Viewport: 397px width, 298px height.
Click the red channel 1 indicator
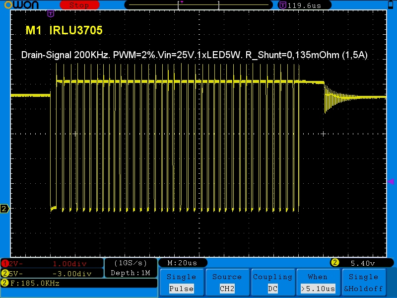(x=5, y=264)
